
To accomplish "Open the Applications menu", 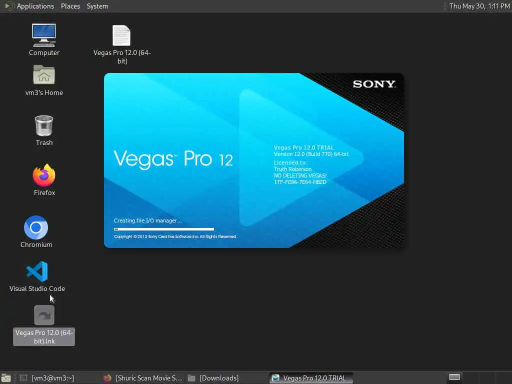I will (x=29, y=6).
